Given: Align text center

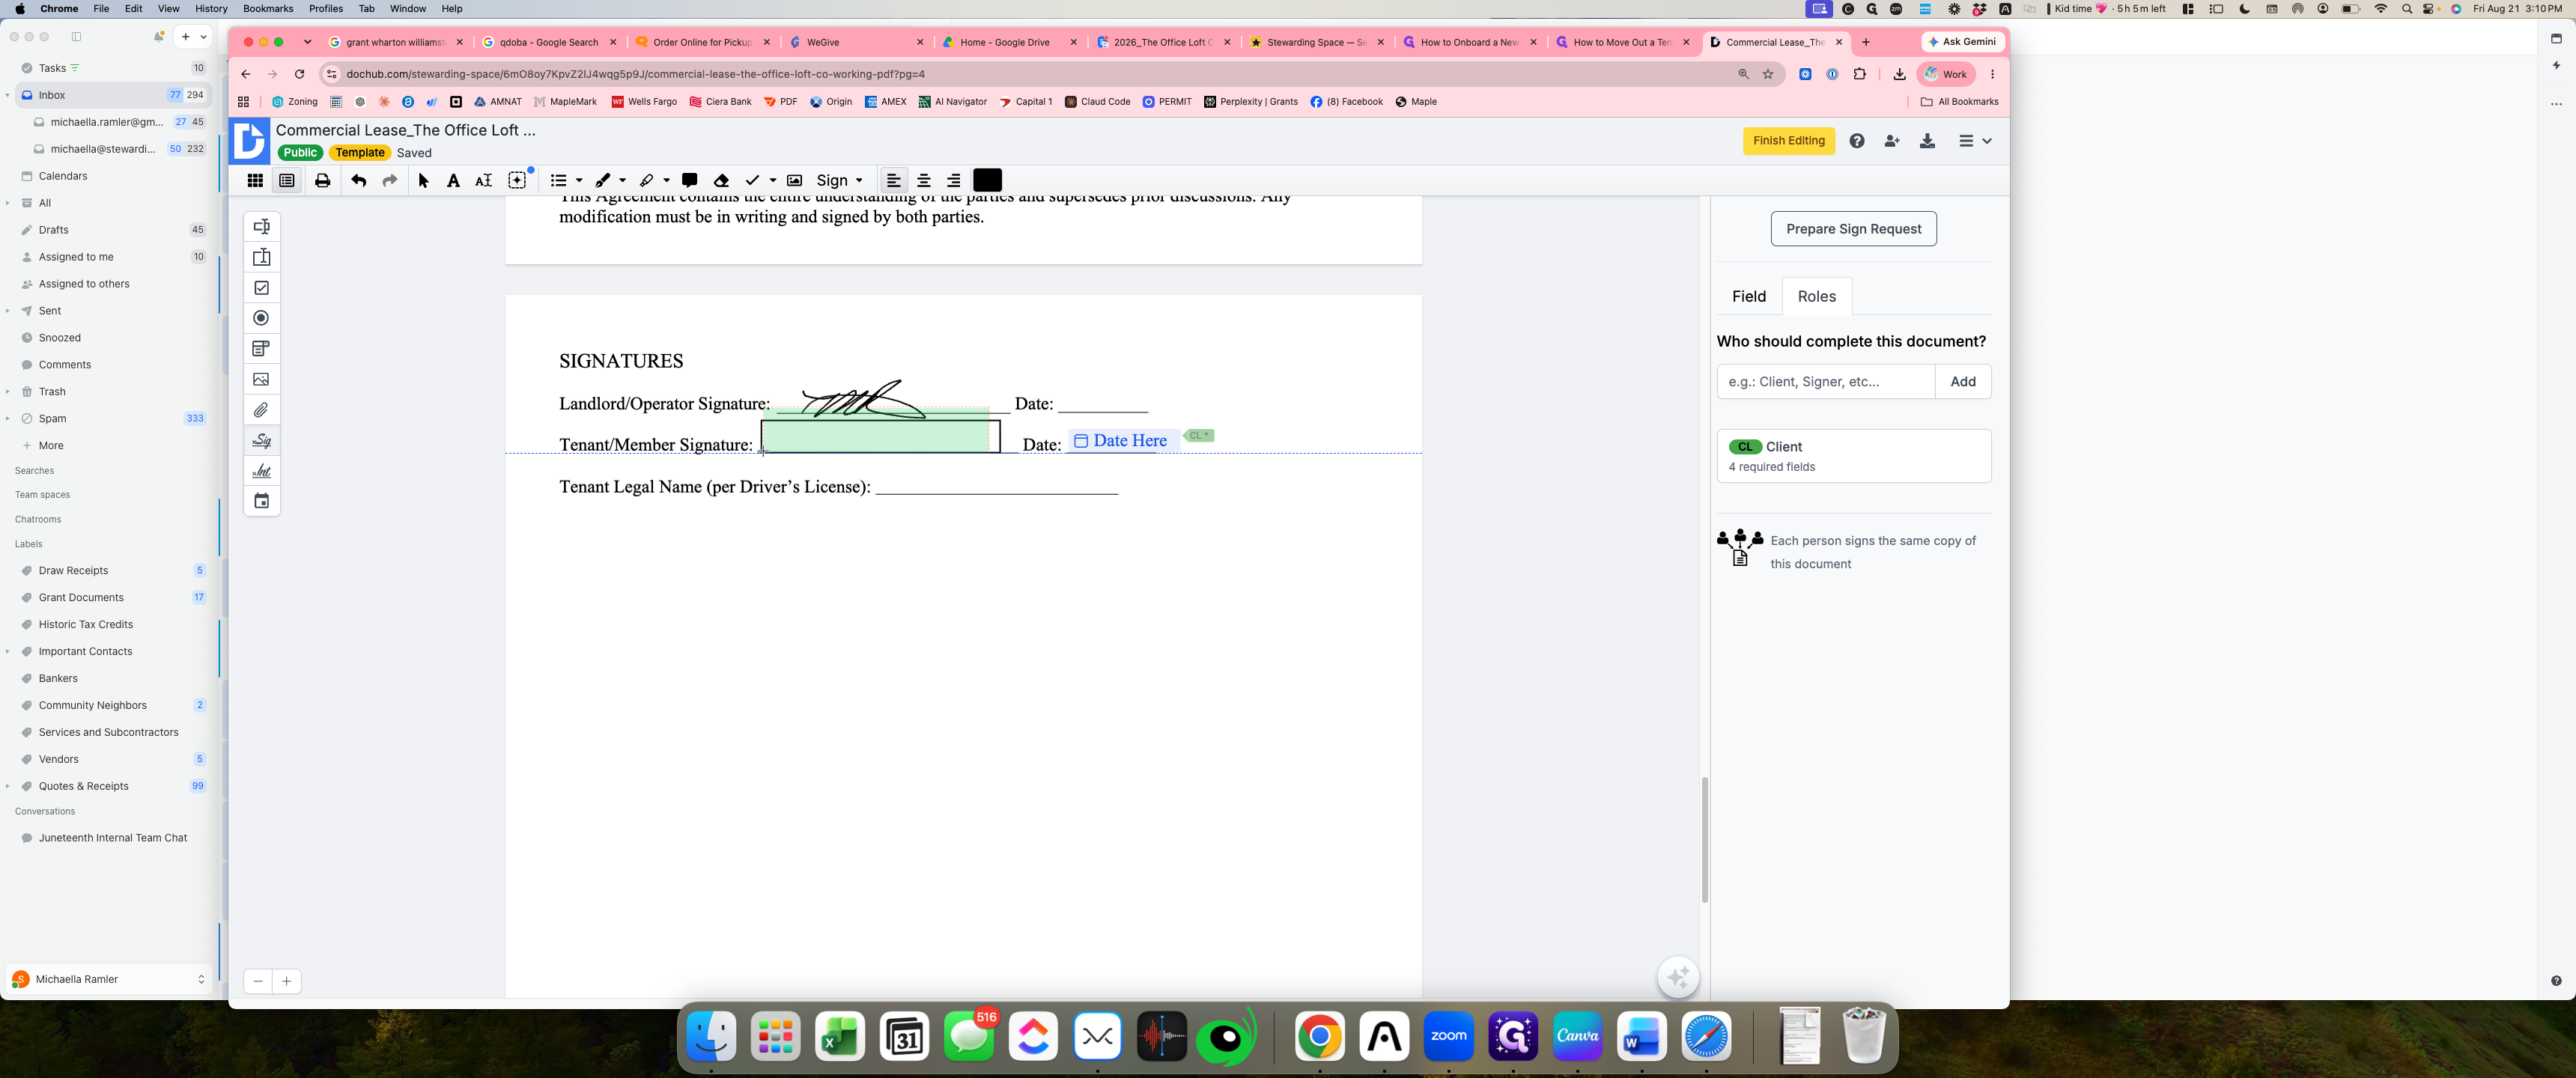Looking at the screenshot, I should [x=923, y=180].
